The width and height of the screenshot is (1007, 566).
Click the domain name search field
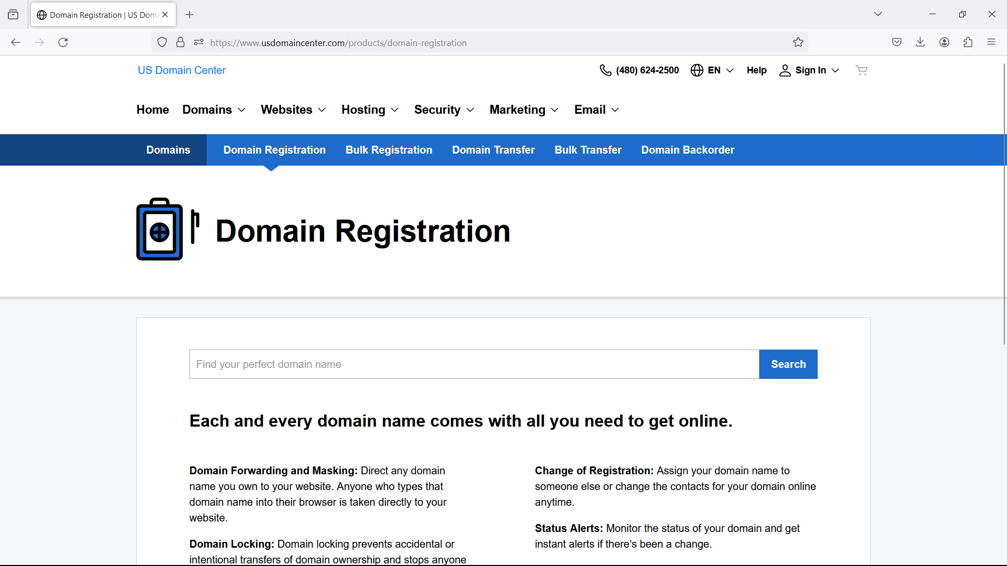click(x=472, y=364)
